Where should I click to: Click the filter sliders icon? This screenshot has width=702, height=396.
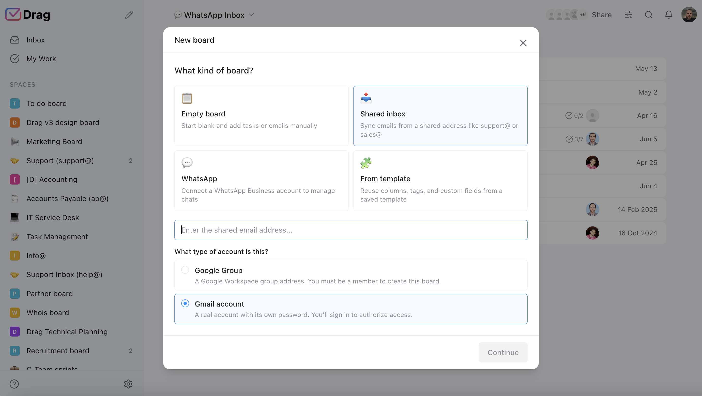coord(629,15)
